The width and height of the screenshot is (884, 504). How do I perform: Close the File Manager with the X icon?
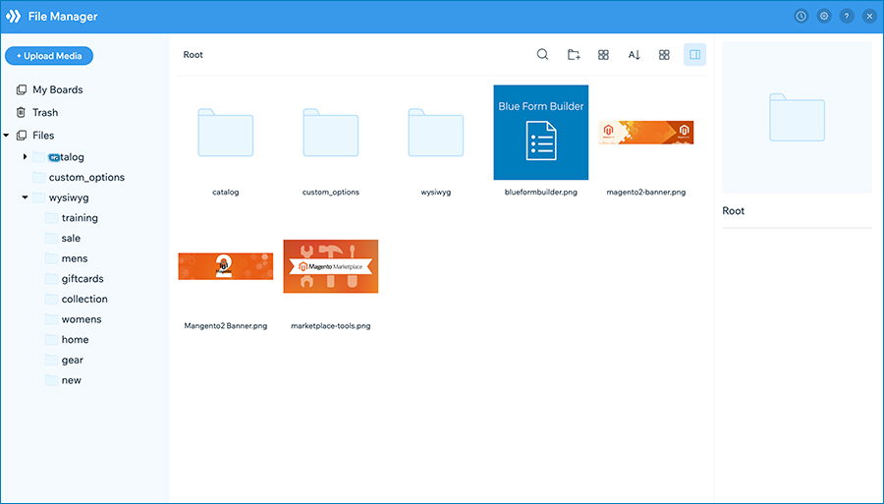click(x=869, y=17)
